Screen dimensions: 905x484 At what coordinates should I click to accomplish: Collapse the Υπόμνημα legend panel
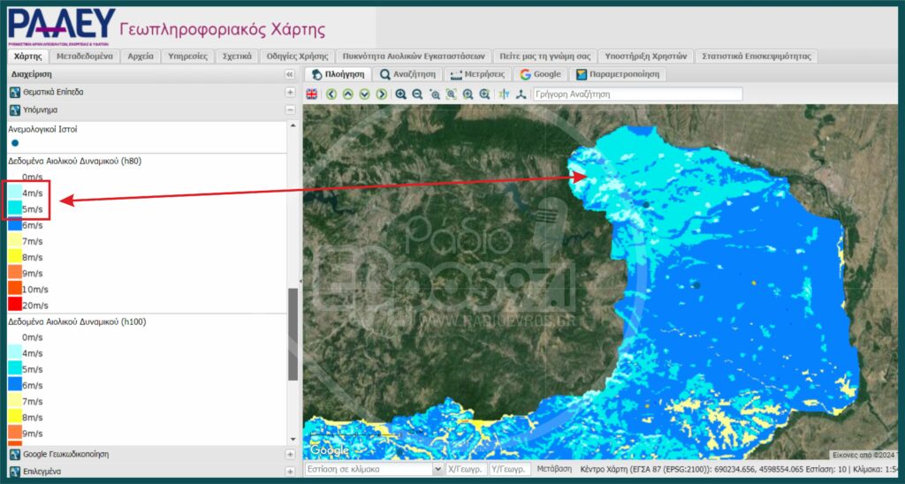290,110
